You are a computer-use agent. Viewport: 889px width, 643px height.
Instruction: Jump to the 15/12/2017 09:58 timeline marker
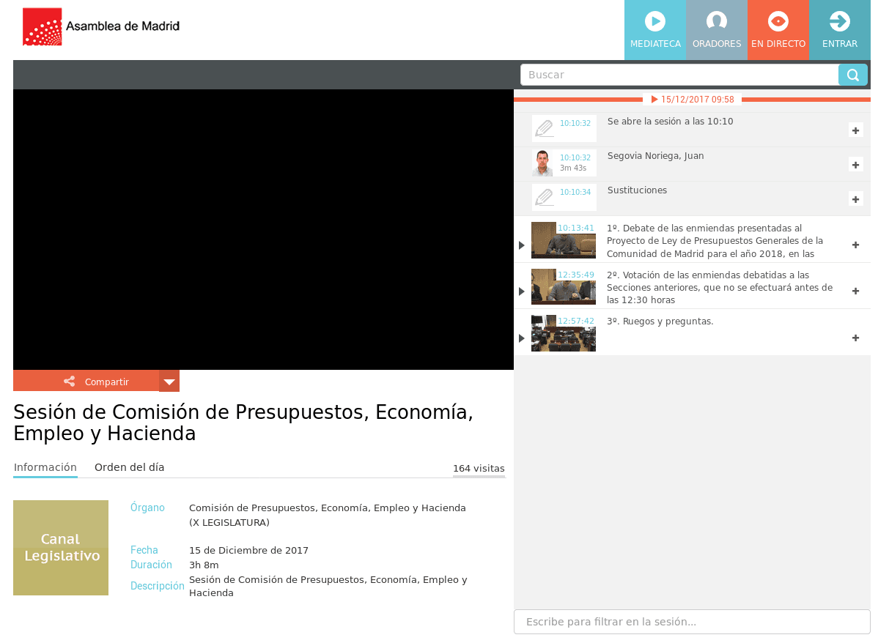click(x=692, y=100)
